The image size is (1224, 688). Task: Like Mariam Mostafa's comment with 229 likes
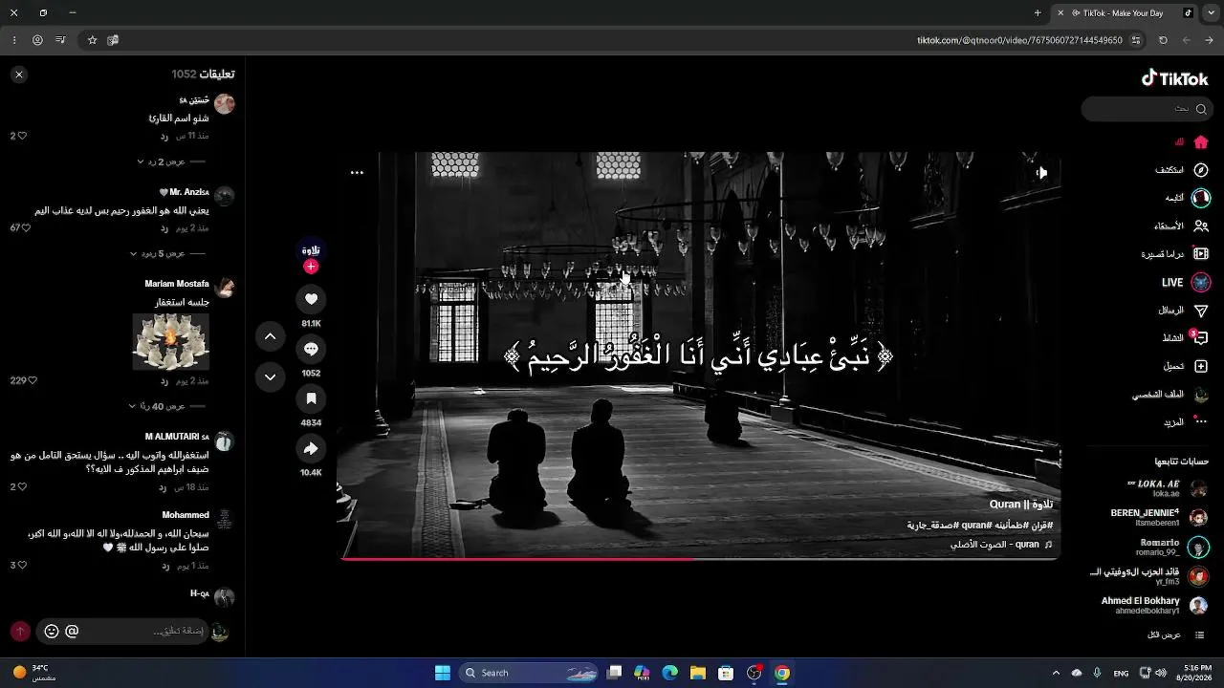tap(32, 380)
